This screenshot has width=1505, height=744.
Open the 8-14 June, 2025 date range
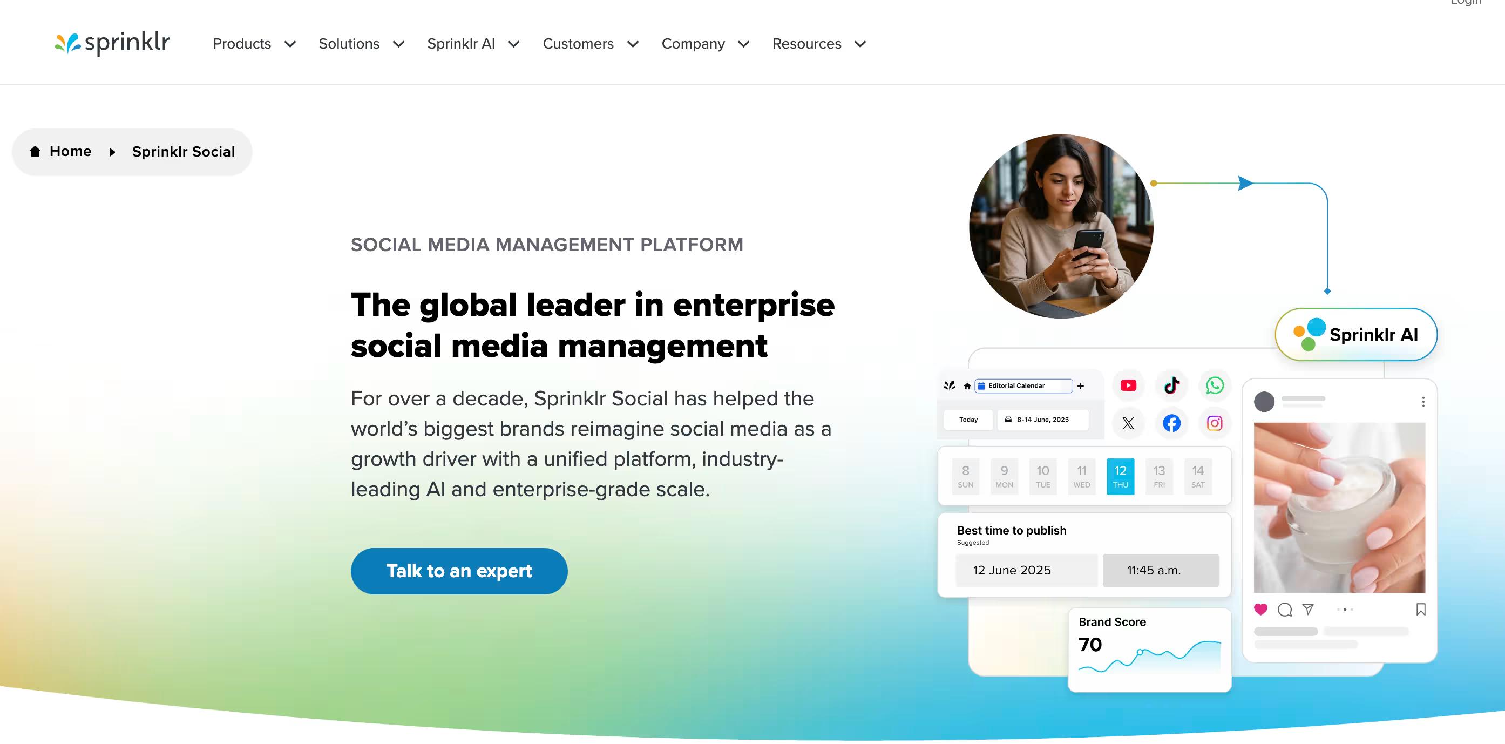pyautogui.click(x=1042, y=420)
